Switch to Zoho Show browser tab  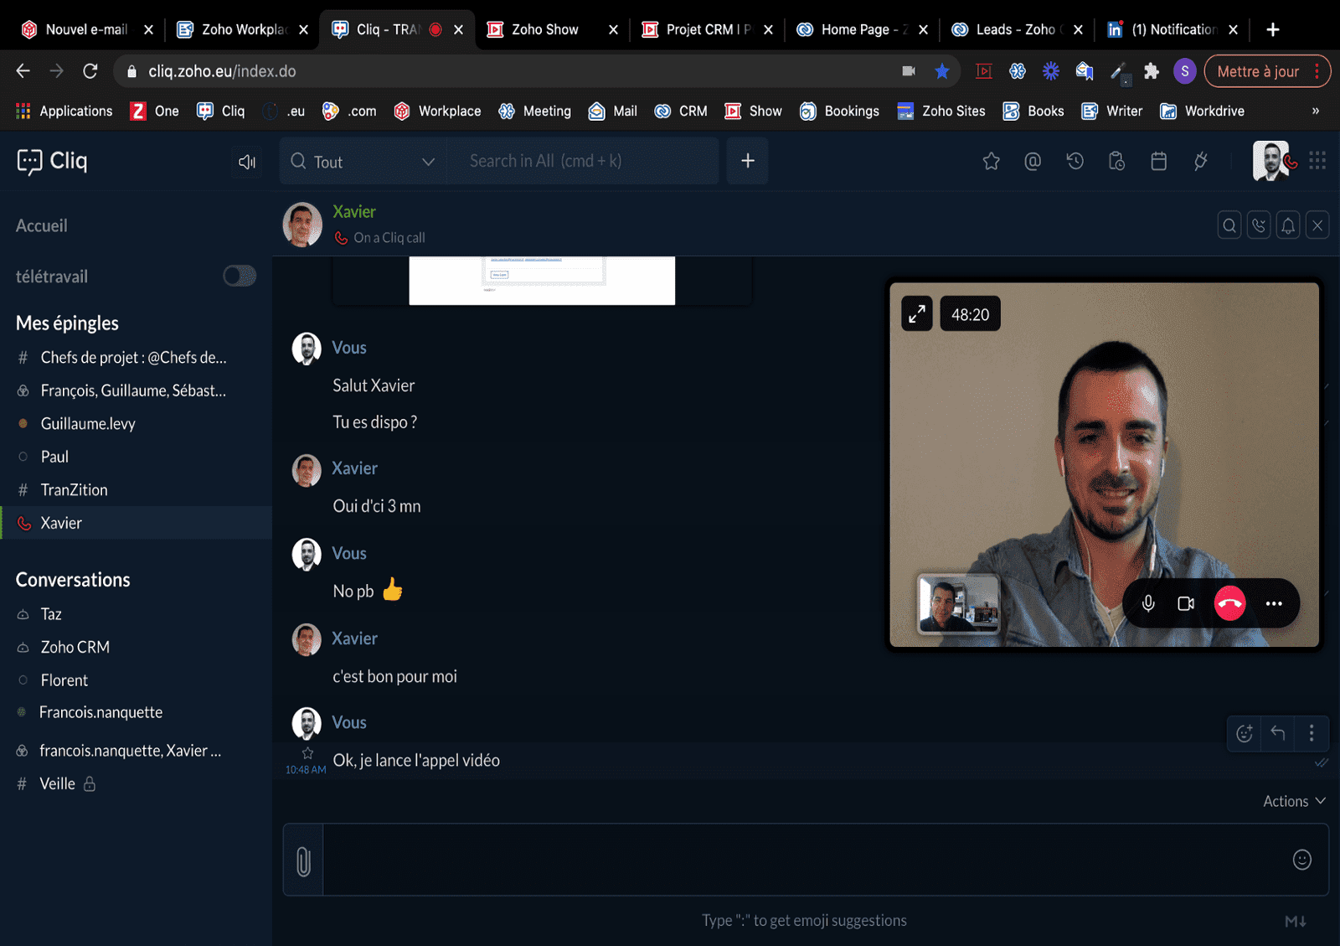[x=553, y=29]
